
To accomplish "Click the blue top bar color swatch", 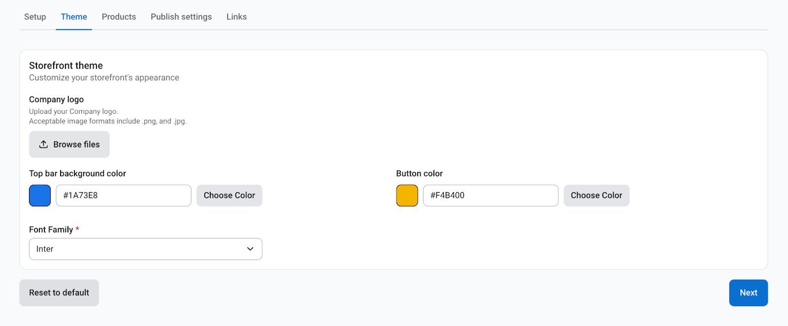I will click(x=40, y=196).
